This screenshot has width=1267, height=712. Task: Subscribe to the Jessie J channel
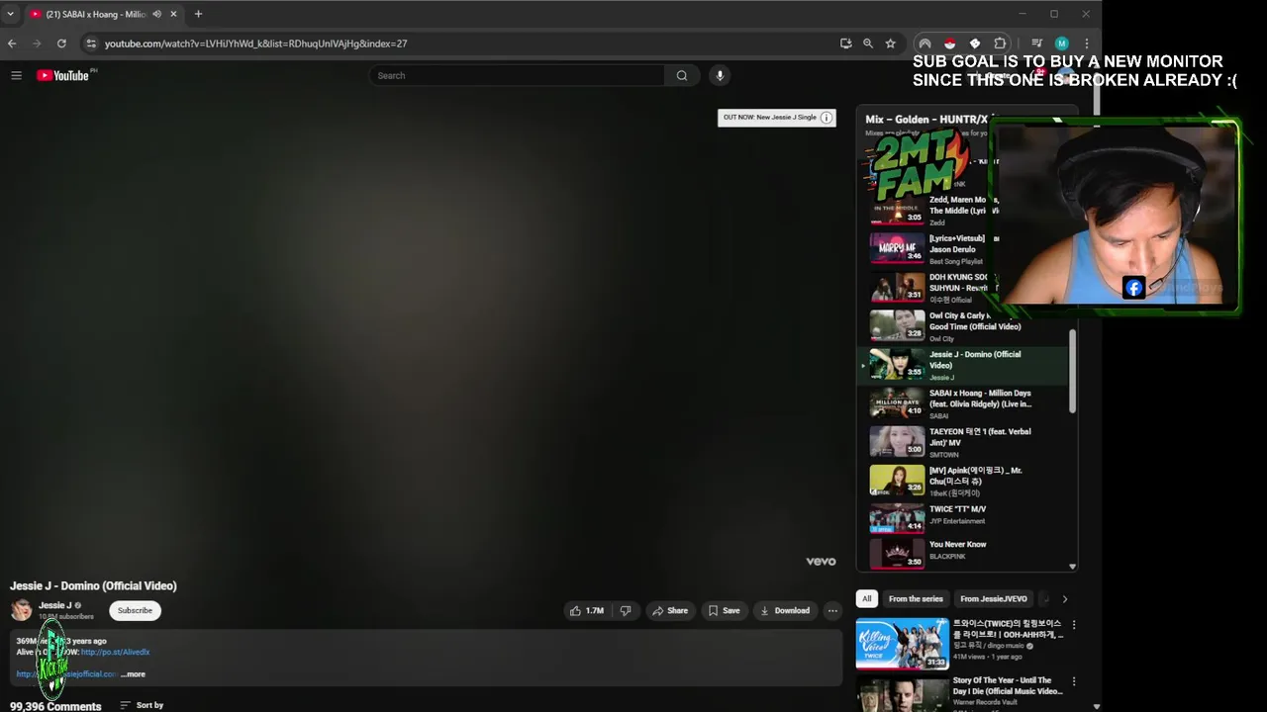[135, 611]
